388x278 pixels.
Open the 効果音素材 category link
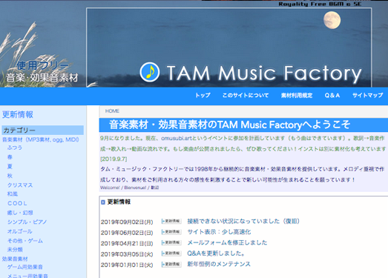[15, 259]
